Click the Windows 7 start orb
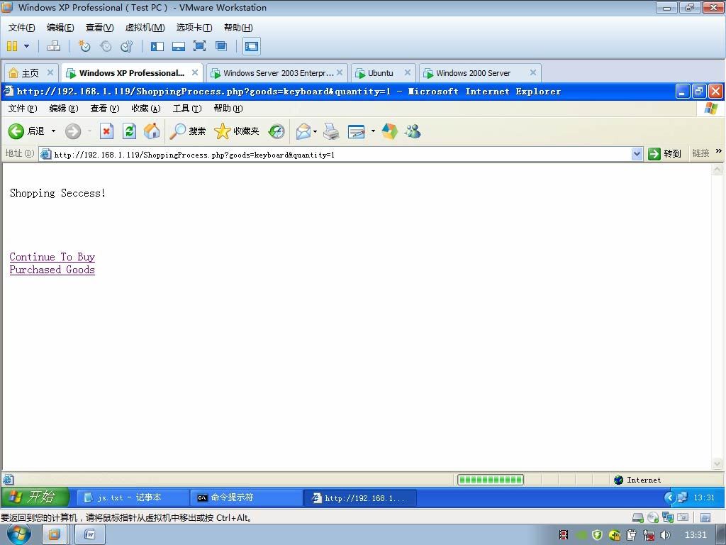Image resolution: width=726 pixels, height=545 pixels. click(x=19, y=534)
